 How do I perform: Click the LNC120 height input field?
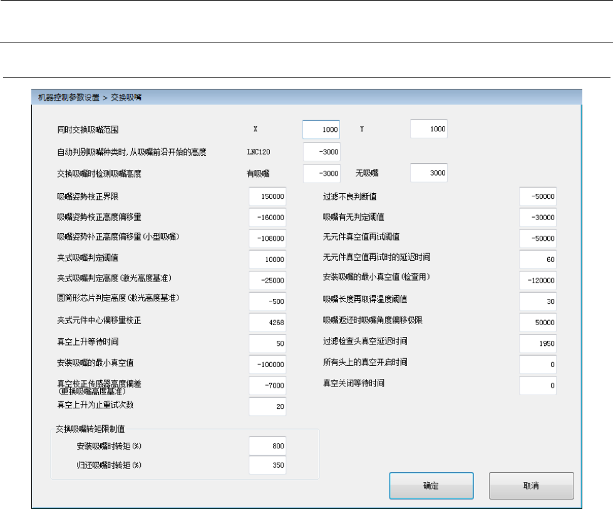[x=321, y=152]
